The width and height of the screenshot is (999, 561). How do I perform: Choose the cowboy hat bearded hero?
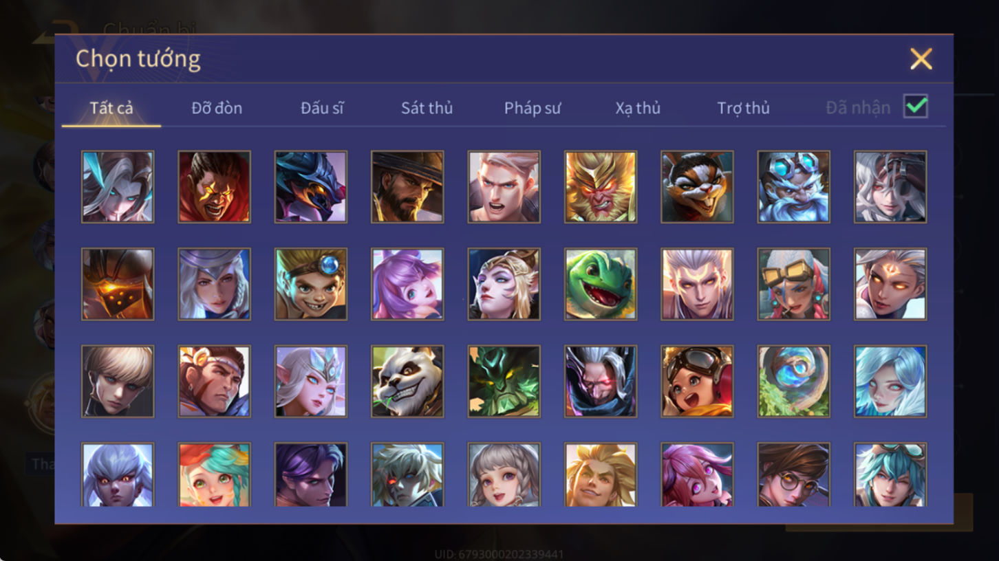(407, 187)
